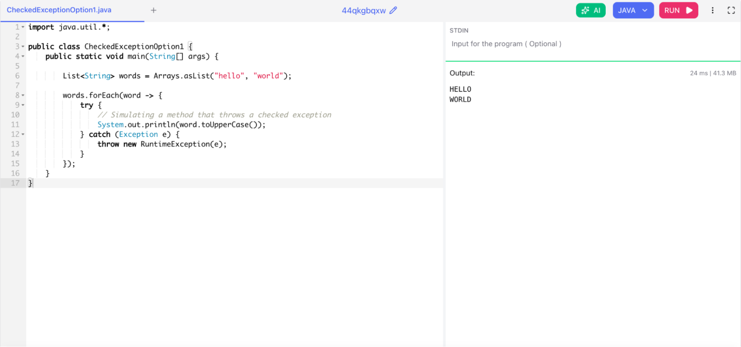Edit project name with pencil icon
Viewport: 741px width, 347px height.
393,10
